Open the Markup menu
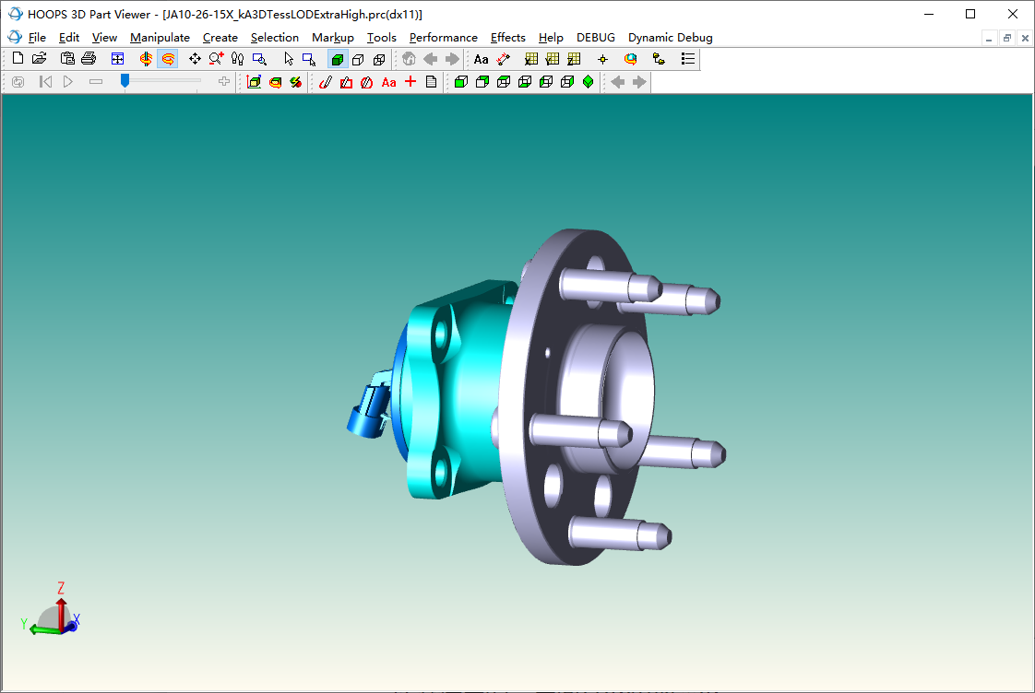The height and width of the screenshot is (693, 1035). click(x=333, y=38)
